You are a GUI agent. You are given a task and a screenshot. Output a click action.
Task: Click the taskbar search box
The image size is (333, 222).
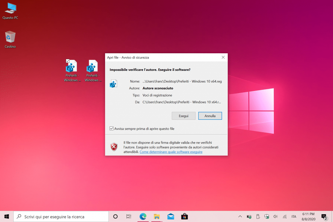[61, 216]
